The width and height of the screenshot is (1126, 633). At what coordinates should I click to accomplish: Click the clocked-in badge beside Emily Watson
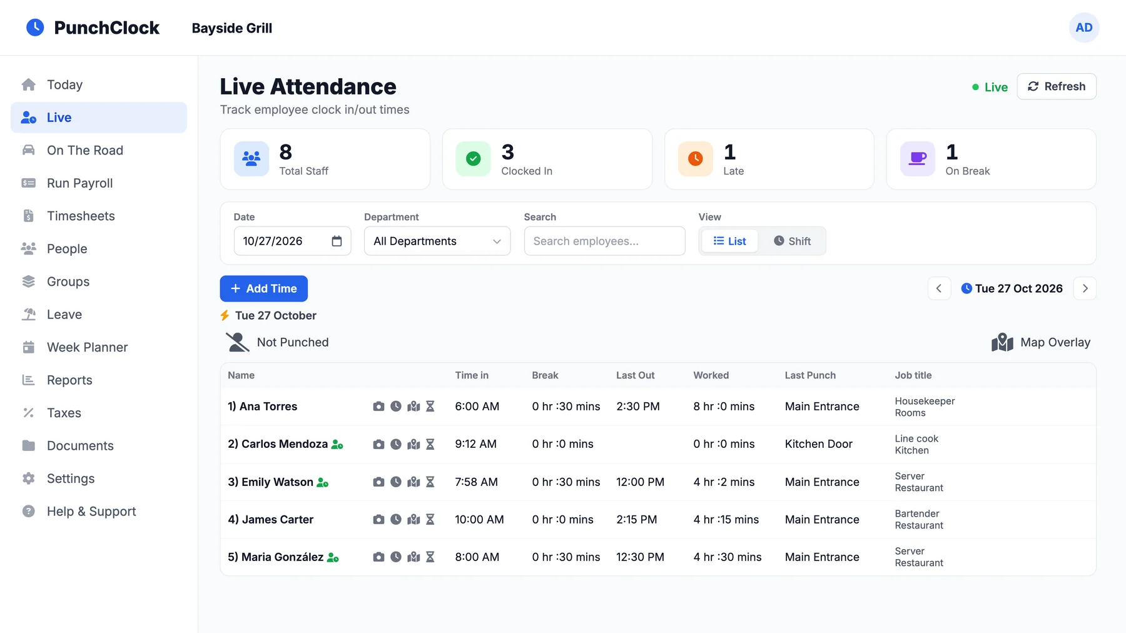click(x=323, y=482)
